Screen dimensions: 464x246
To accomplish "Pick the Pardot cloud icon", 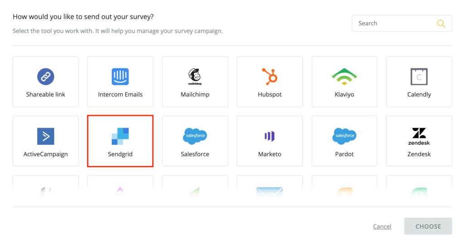I will (344, 135).
